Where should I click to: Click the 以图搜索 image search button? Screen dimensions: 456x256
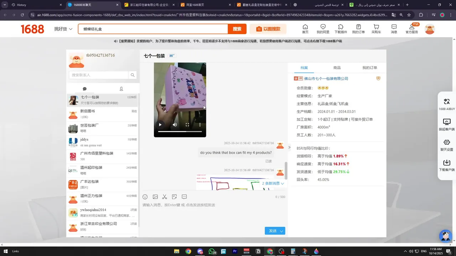pyautogui.click(x=268, y=29)
